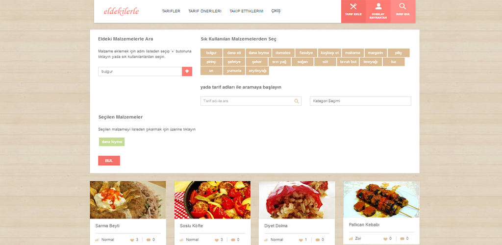Click the BUL search button
The image size is (502, 245).
[x=109, y=161]
